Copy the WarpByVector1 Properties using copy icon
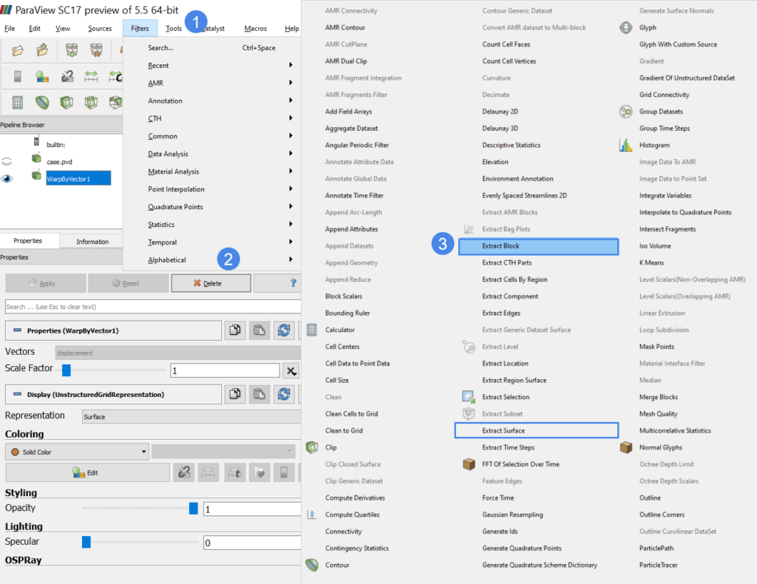Viewport: 757px width, 584px height. click(235, 330)
